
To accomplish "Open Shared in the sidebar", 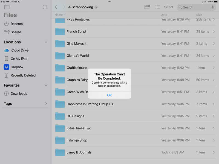I will click(x=16, y=32).
